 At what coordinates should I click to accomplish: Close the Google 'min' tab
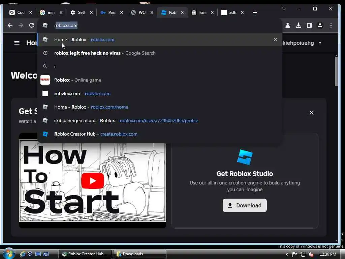tap(61, 12)
